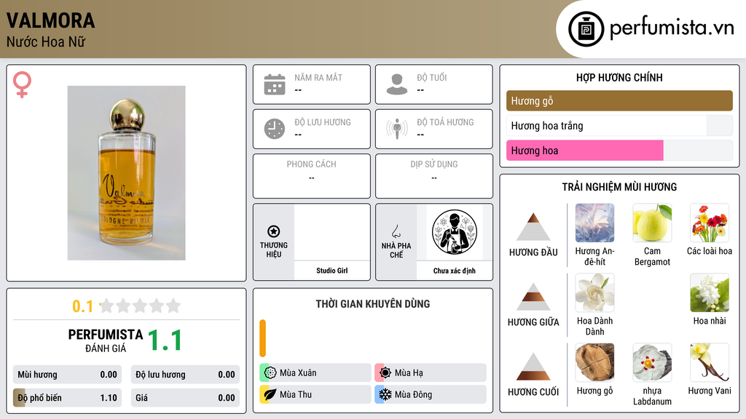Click the VALMORA title heading
Image resolution: width=746 pixels, height=419 pixels.
pyautogui.click(x=50, y=21)
